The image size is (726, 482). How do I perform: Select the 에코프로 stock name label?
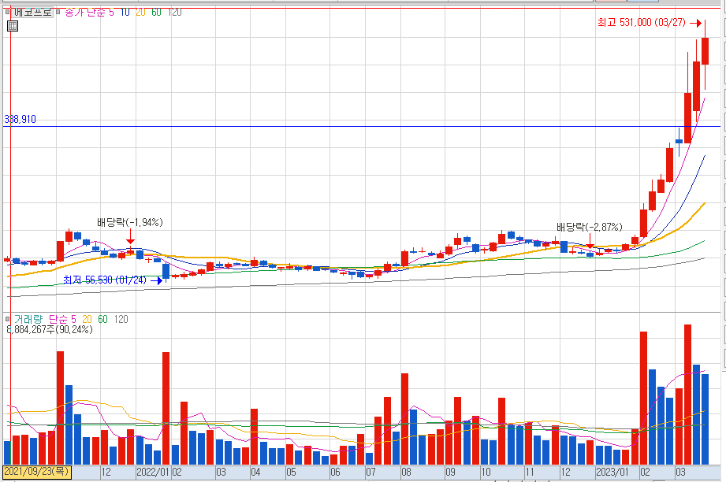[x=32, y=12]
